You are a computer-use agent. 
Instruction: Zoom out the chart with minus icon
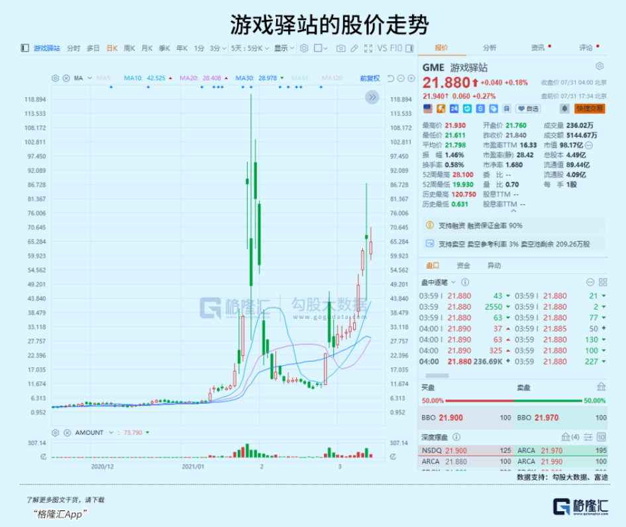tap(401, 78)
